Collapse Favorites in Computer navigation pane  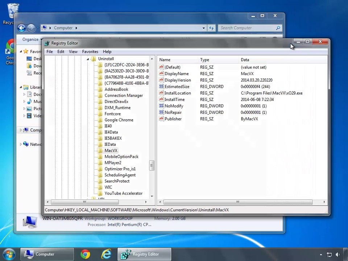[21, 51]
